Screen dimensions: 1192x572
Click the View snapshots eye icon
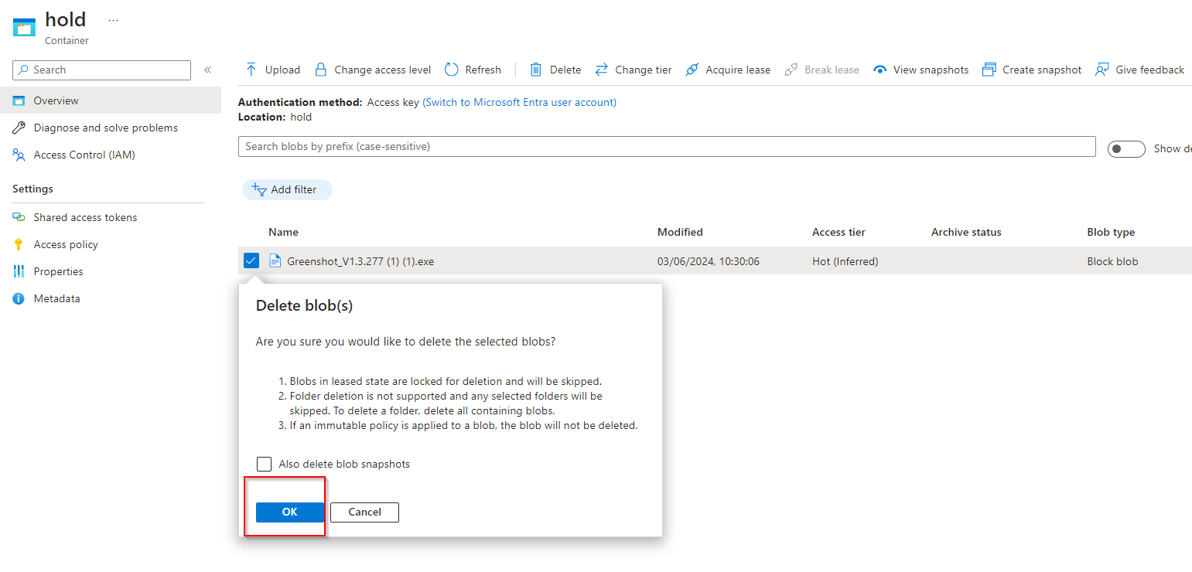879,70
